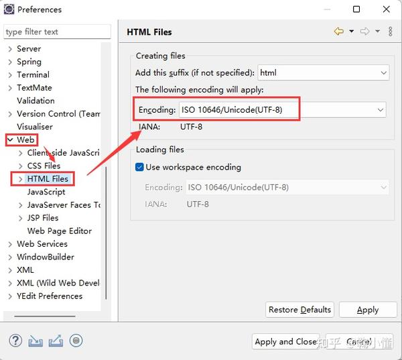Select Web Page Editor entry
This screenshot has height=360, width=402.
(x=60, y=231)
